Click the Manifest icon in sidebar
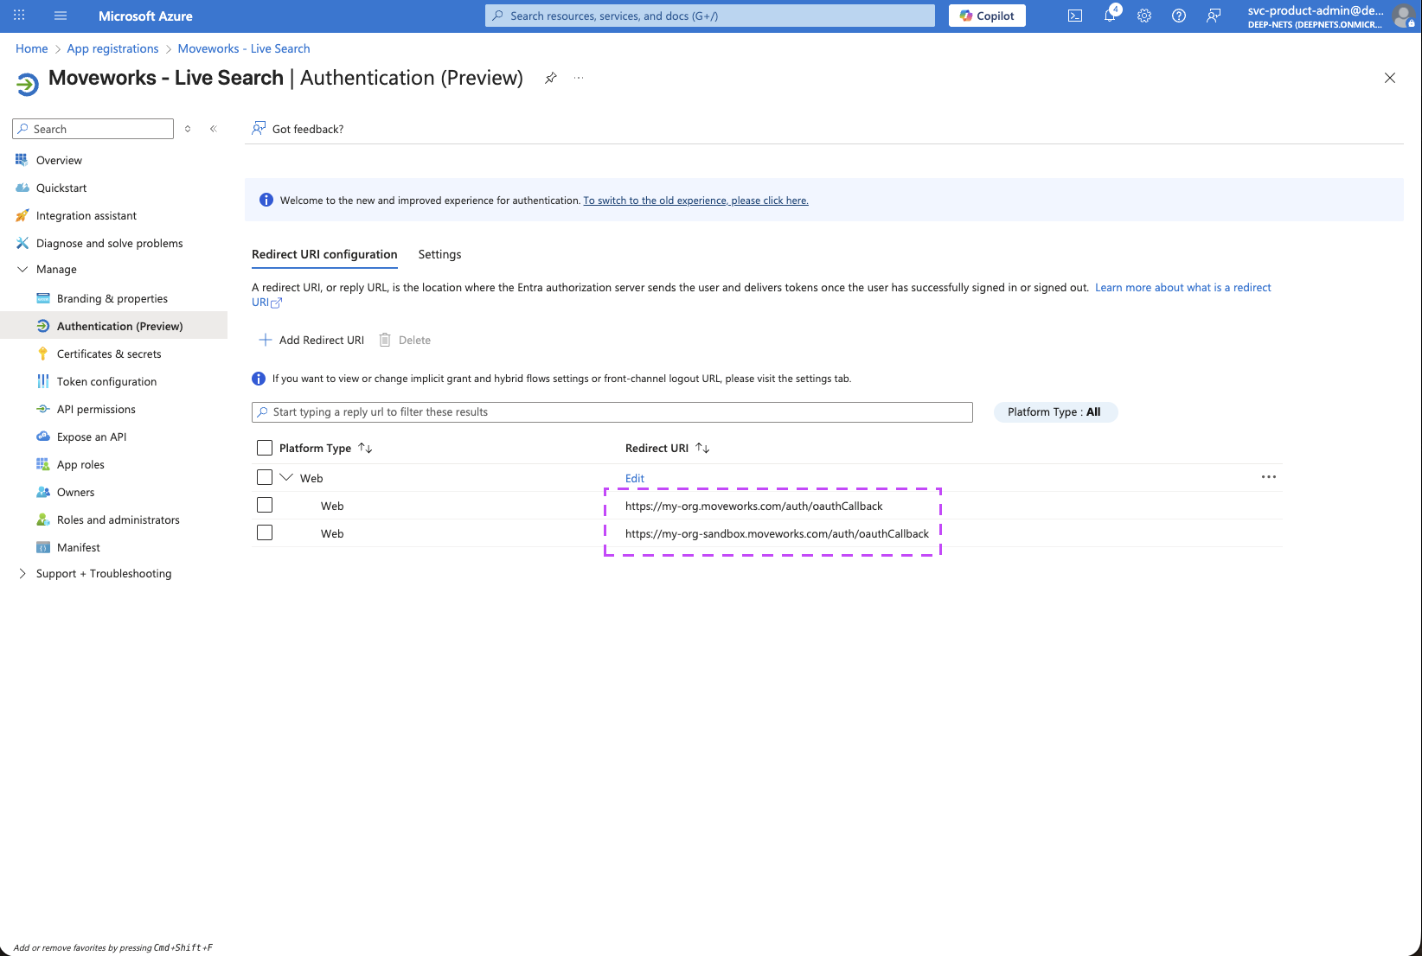This screenshot has width=1422, height=956. (x=42, y=547)
